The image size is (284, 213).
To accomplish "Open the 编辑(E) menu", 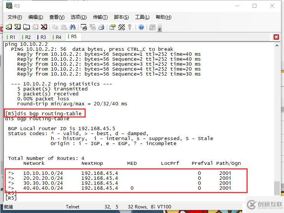I will (x=36, y=17).
